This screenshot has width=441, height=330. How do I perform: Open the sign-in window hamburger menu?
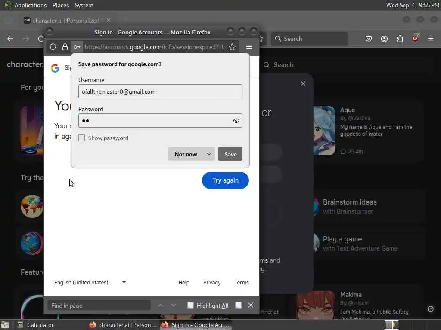[249, 47]
